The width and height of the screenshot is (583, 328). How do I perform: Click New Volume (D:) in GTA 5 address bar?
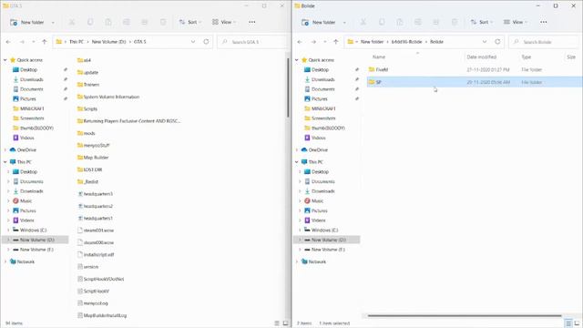coord(109,42)
